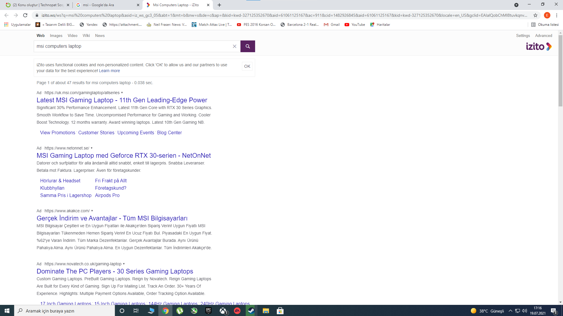Open the Learn more cookie link
The image size is (563, 316).
[109, 71]
